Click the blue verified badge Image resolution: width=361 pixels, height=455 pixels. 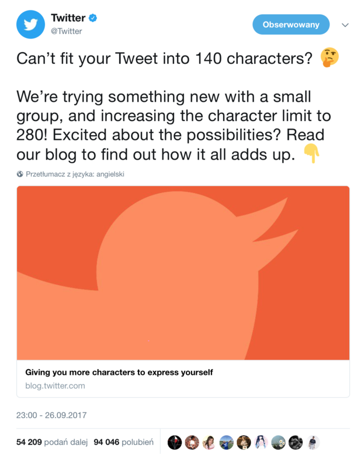pos(93,18)
